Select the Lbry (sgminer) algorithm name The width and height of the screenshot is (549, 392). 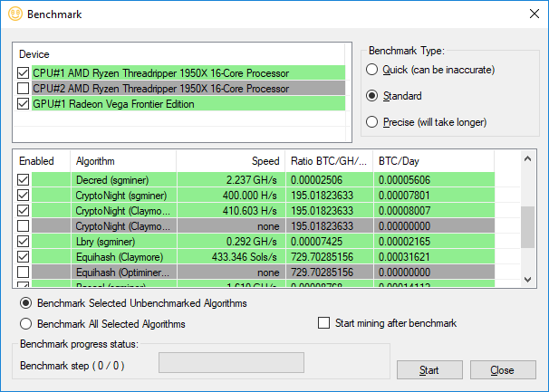(105, 242)
